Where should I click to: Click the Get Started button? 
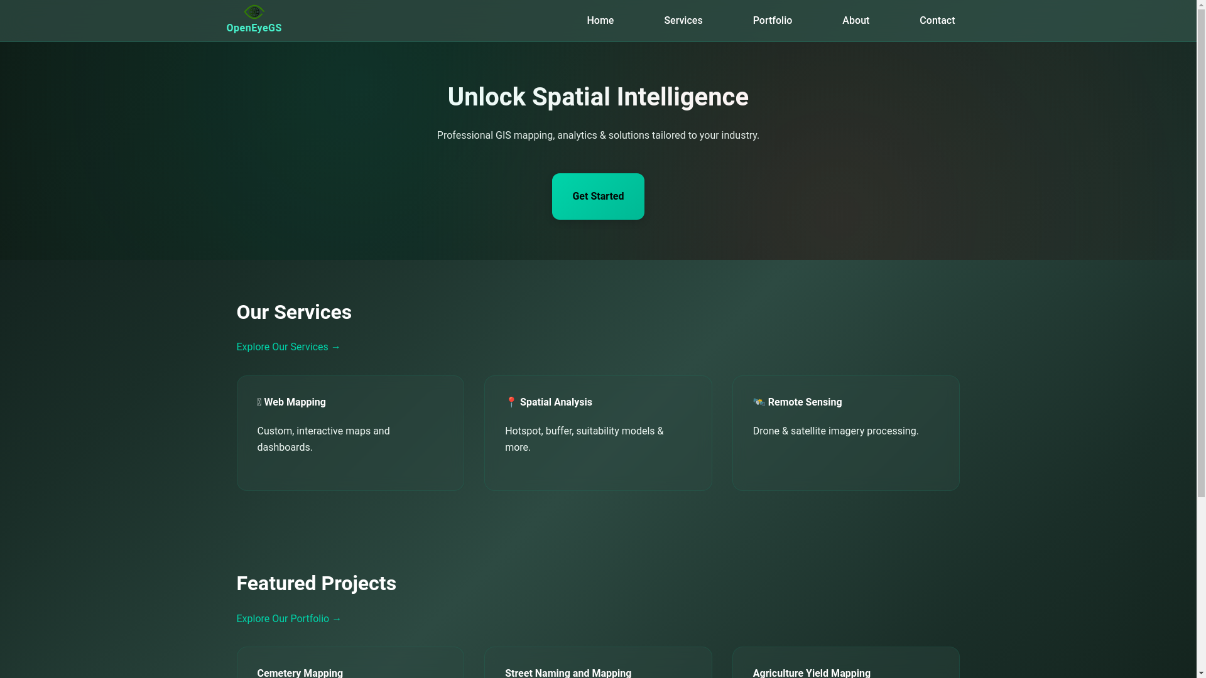pyautogui.click(x=598, y=196)
